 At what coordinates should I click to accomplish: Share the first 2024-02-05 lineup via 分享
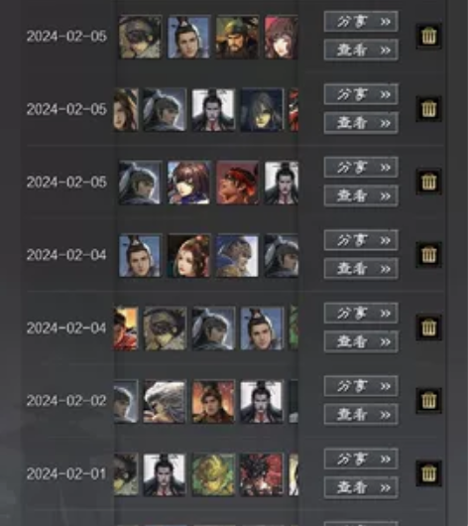click(361, 22)
